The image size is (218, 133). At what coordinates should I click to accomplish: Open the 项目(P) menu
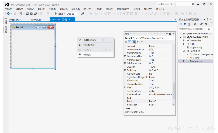(x=42, y=9)
